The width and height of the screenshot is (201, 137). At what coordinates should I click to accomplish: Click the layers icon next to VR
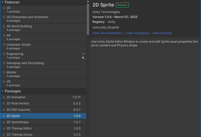(4, 81)
